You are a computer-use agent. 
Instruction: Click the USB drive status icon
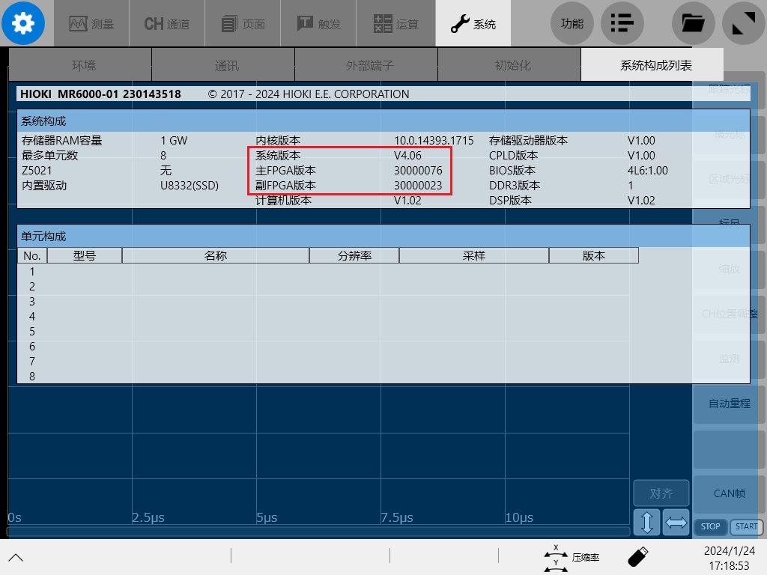637,556
